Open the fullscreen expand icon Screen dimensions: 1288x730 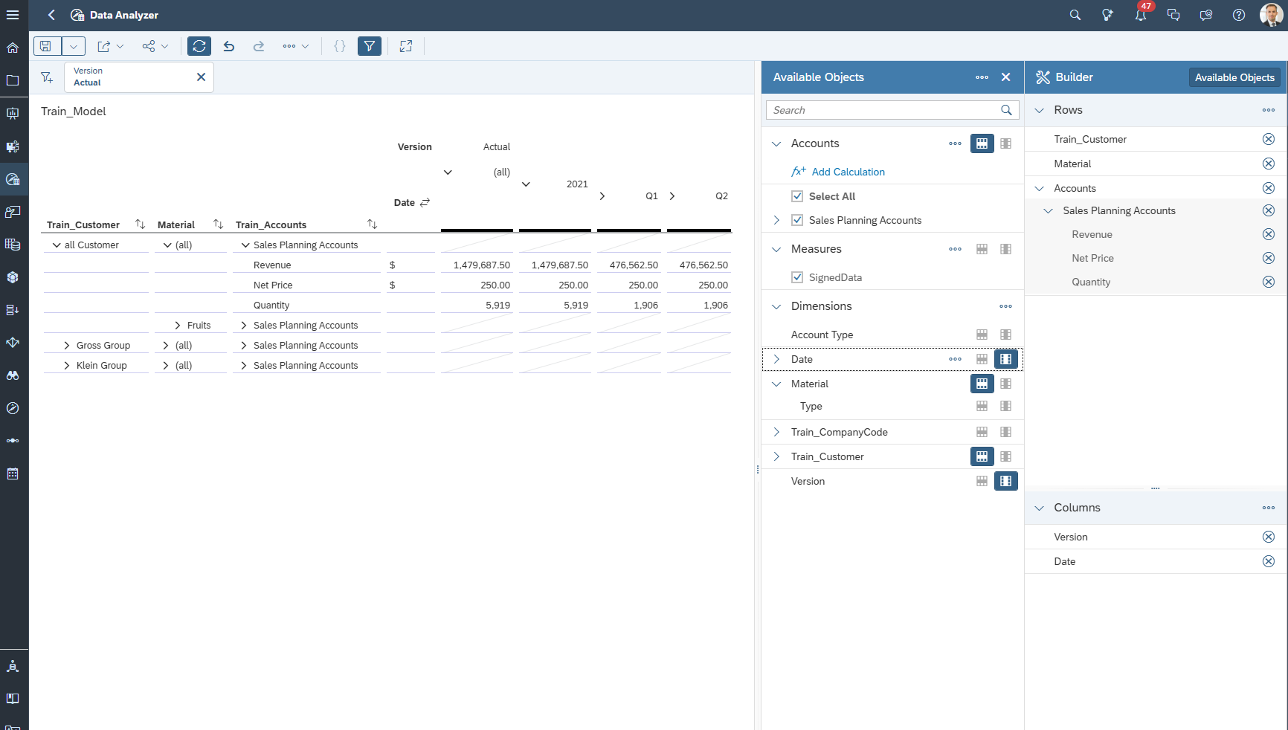406,46
